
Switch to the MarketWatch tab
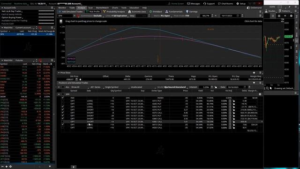pyautogui.click(x=102, y=8)
